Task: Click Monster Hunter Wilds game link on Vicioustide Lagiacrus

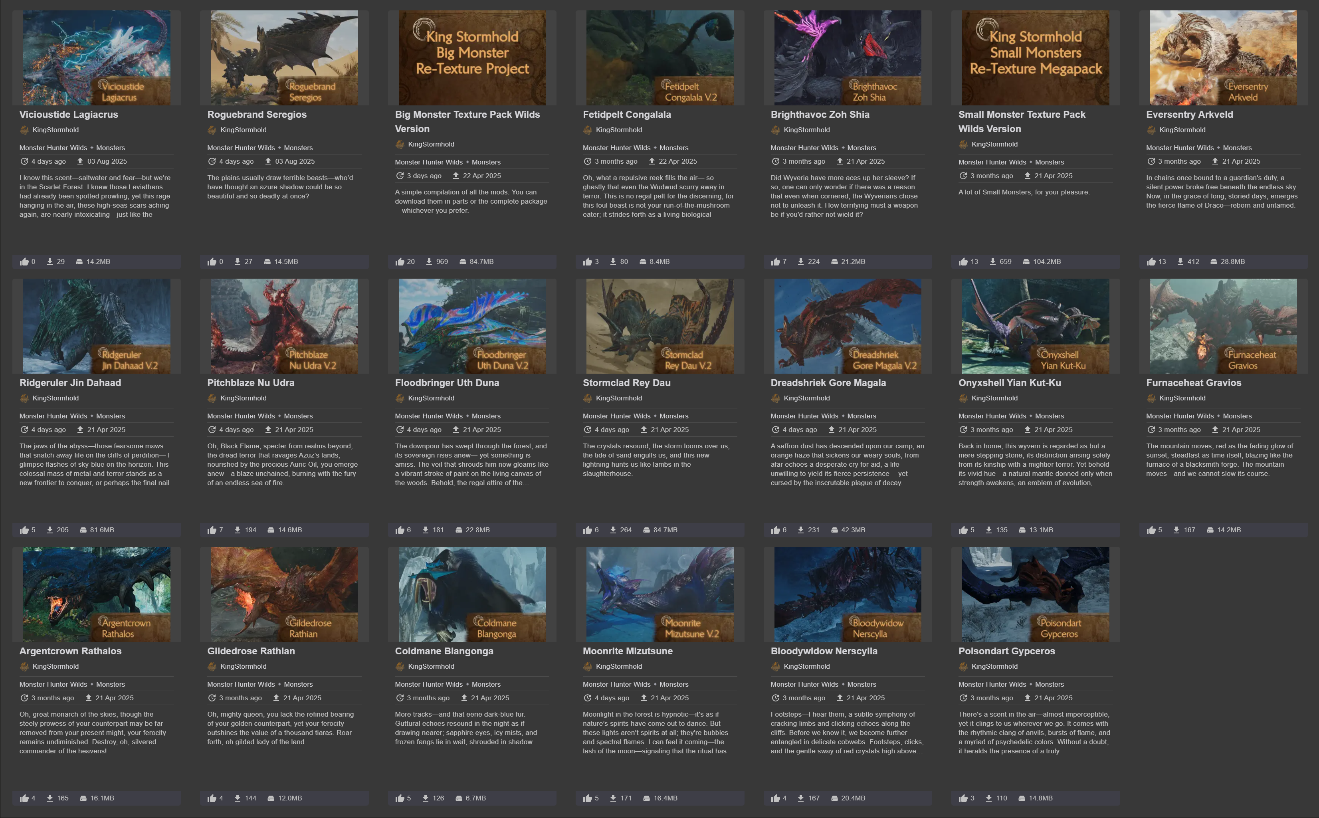Action: pos(53,148)
